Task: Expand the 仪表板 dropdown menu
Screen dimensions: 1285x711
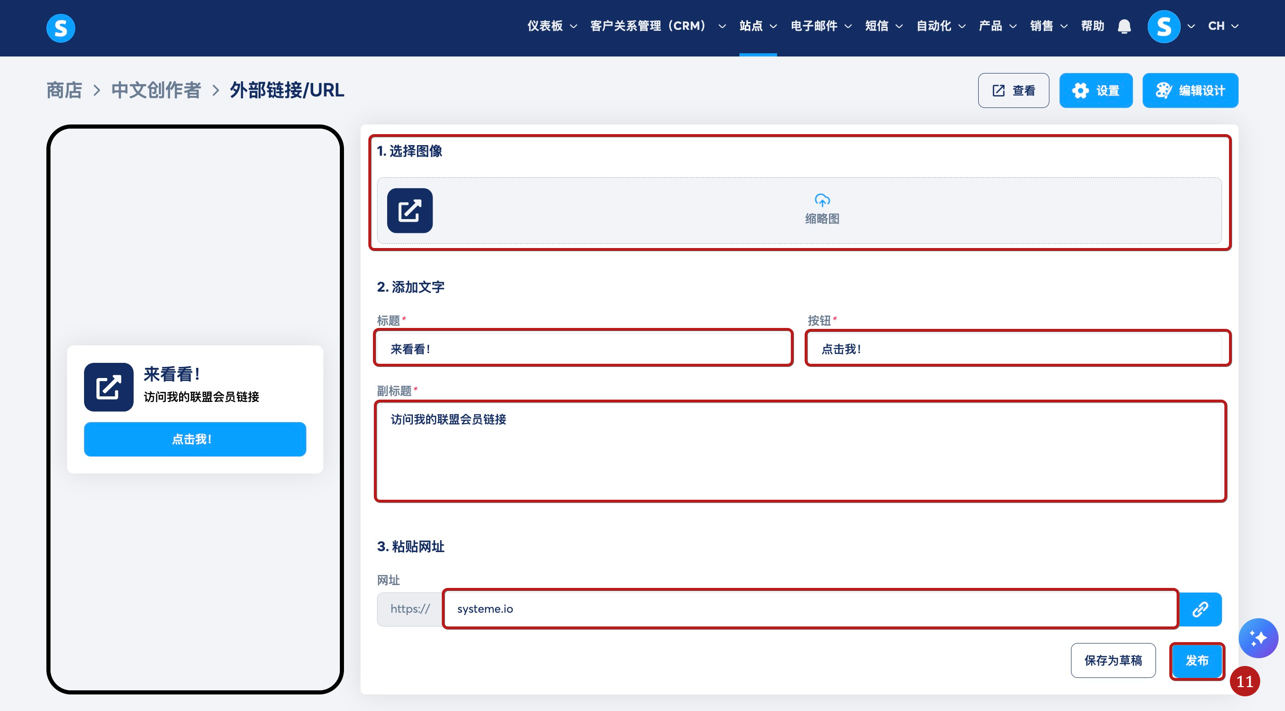Action: [552, 26]
